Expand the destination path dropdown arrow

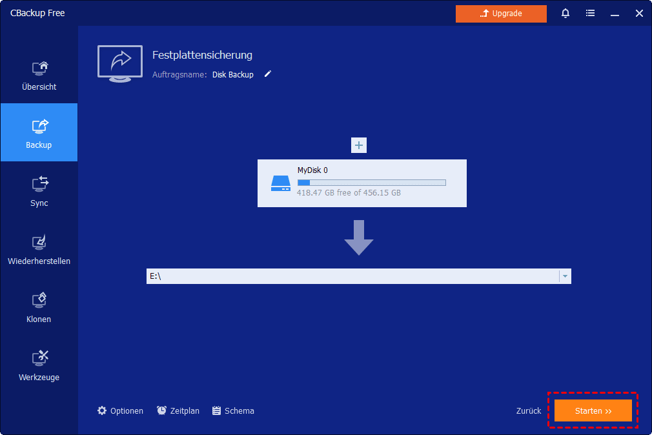click(565, 276)
